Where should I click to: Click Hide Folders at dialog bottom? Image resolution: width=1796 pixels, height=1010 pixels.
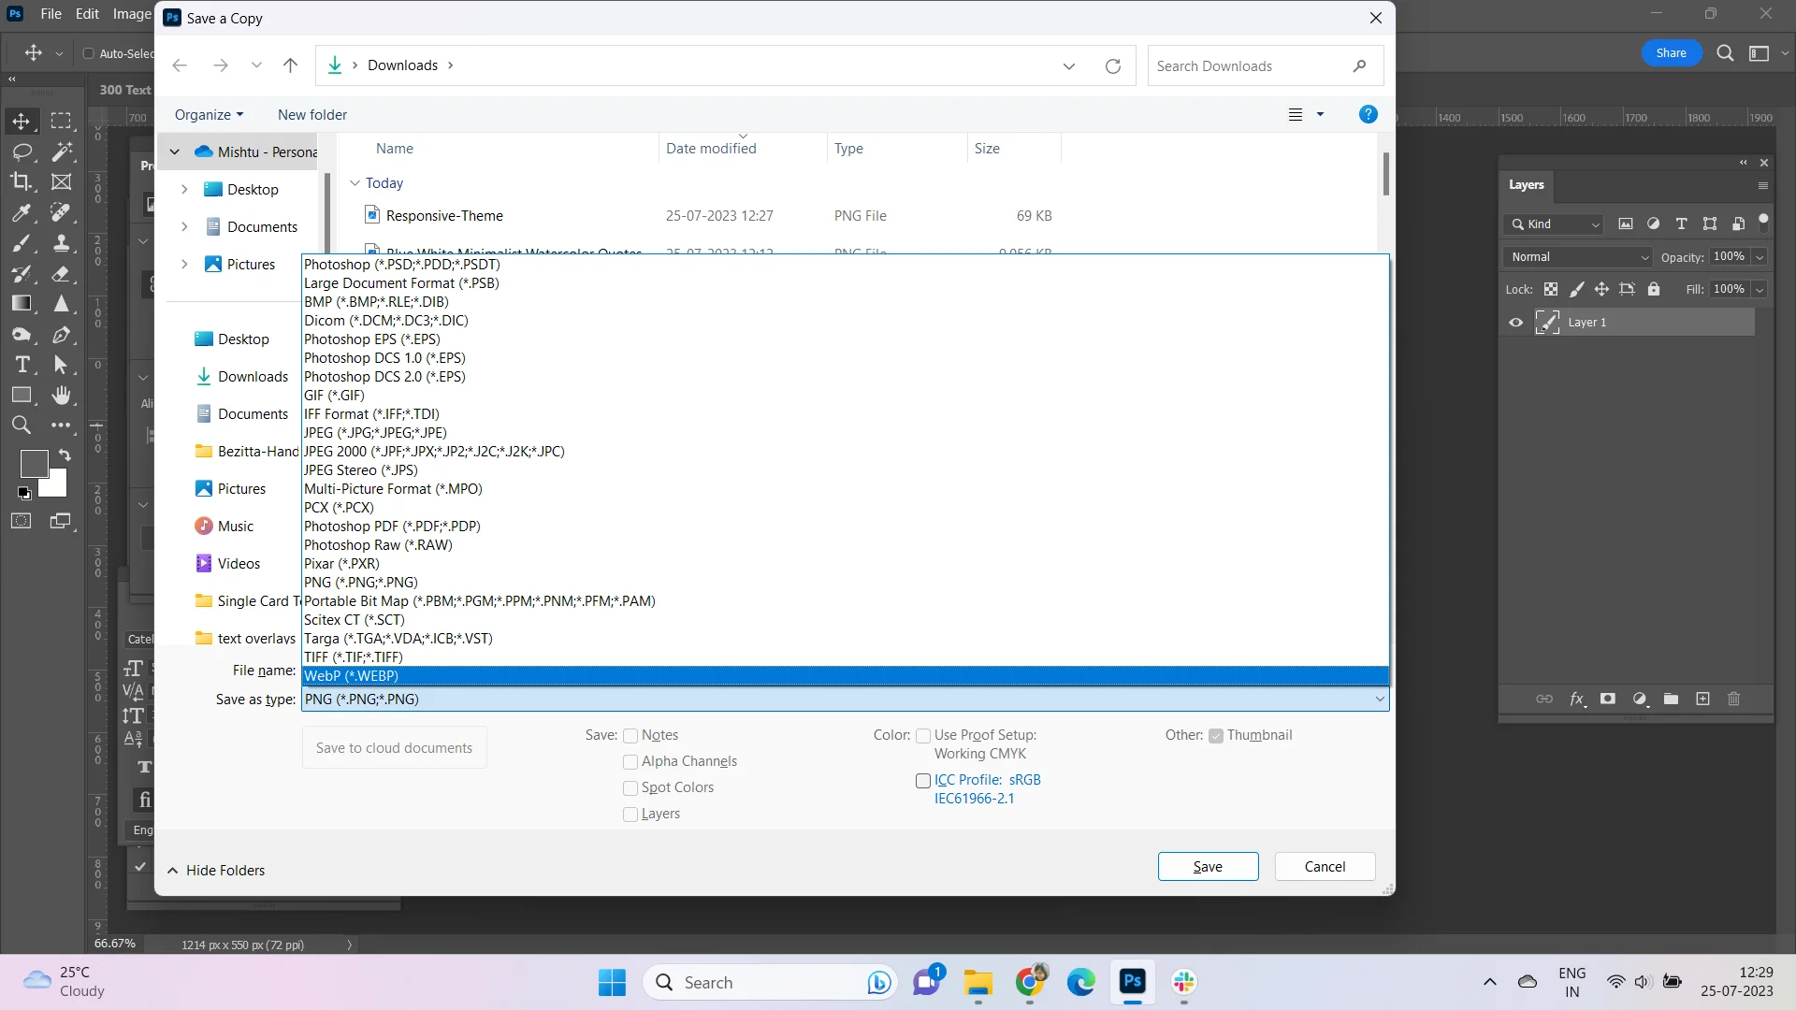pyautogui.click(x=216, y=870)
